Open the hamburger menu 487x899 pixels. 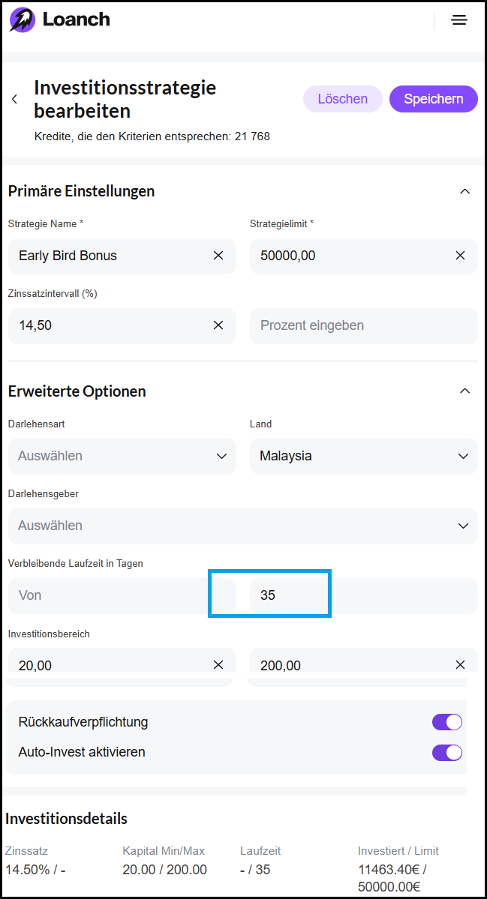point(458,20)
